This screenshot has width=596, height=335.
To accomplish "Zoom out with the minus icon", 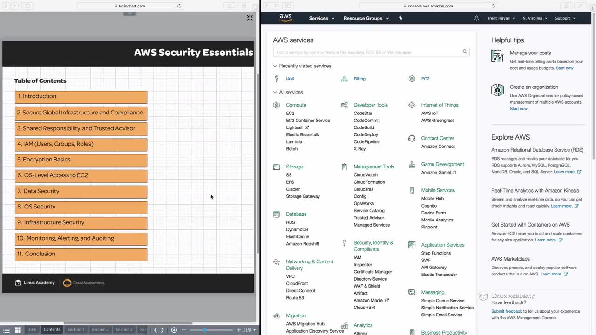I will [184, 330].
